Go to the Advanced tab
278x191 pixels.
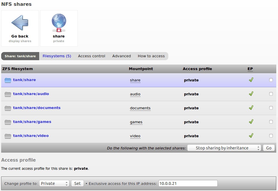pos(121,56)
